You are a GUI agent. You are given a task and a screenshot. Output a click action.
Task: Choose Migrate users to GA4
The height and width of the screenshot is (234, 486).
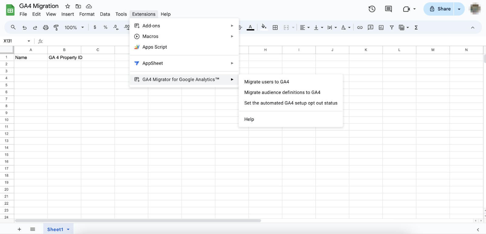click(291, 82)
